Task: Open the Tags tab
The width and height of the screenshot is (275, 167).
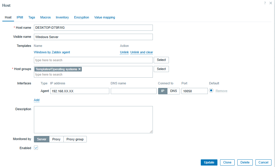Action: point(32,17)
